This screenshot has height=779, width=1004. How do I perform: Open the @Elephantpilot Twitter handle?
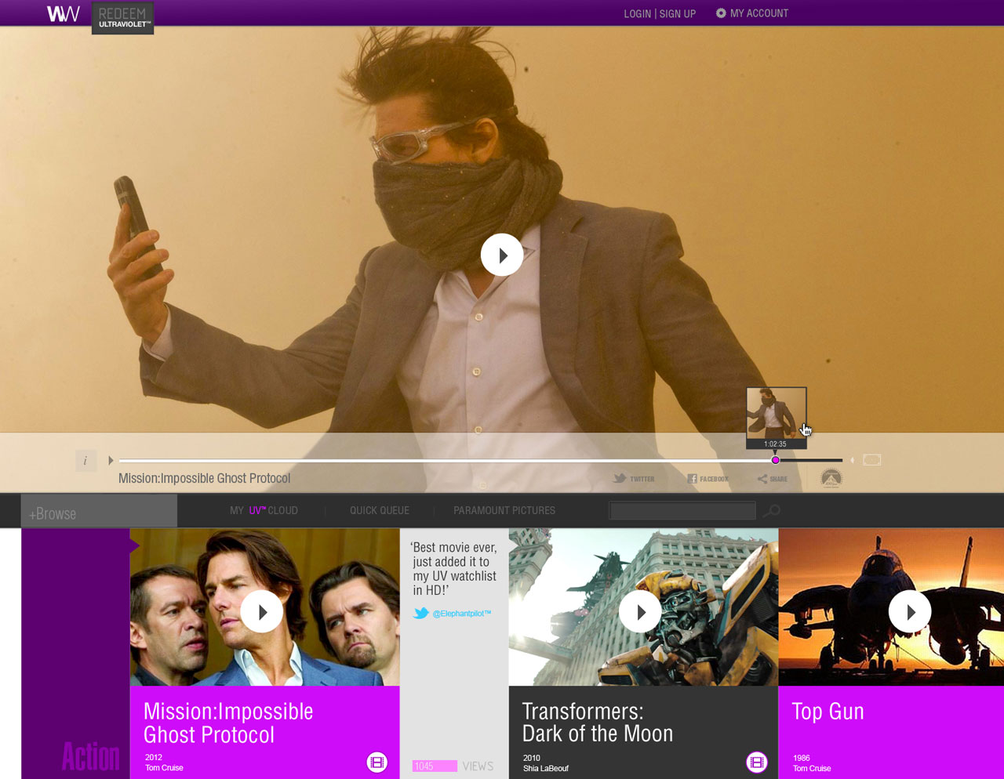[x=462, y=614]
